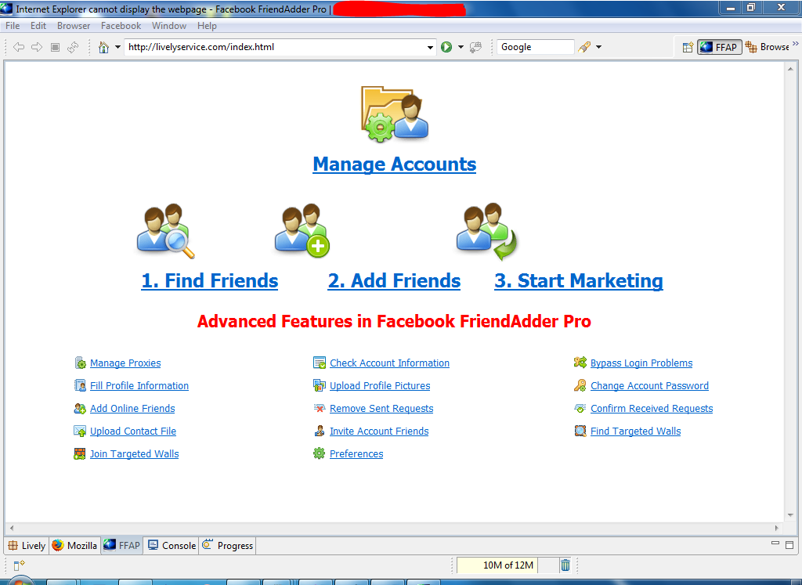This screenshot has width=802, height=585.
Task: Click the Preferences gear icon
Action: tap(320, 453)
